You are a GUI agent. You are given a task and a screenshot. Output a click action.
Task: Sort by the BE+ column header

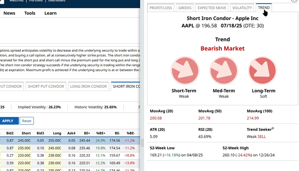[x=87, y=133]
